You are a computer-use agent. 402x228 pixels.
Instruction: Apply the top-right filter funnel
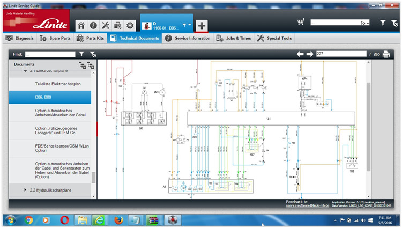[x=383, y=23]
